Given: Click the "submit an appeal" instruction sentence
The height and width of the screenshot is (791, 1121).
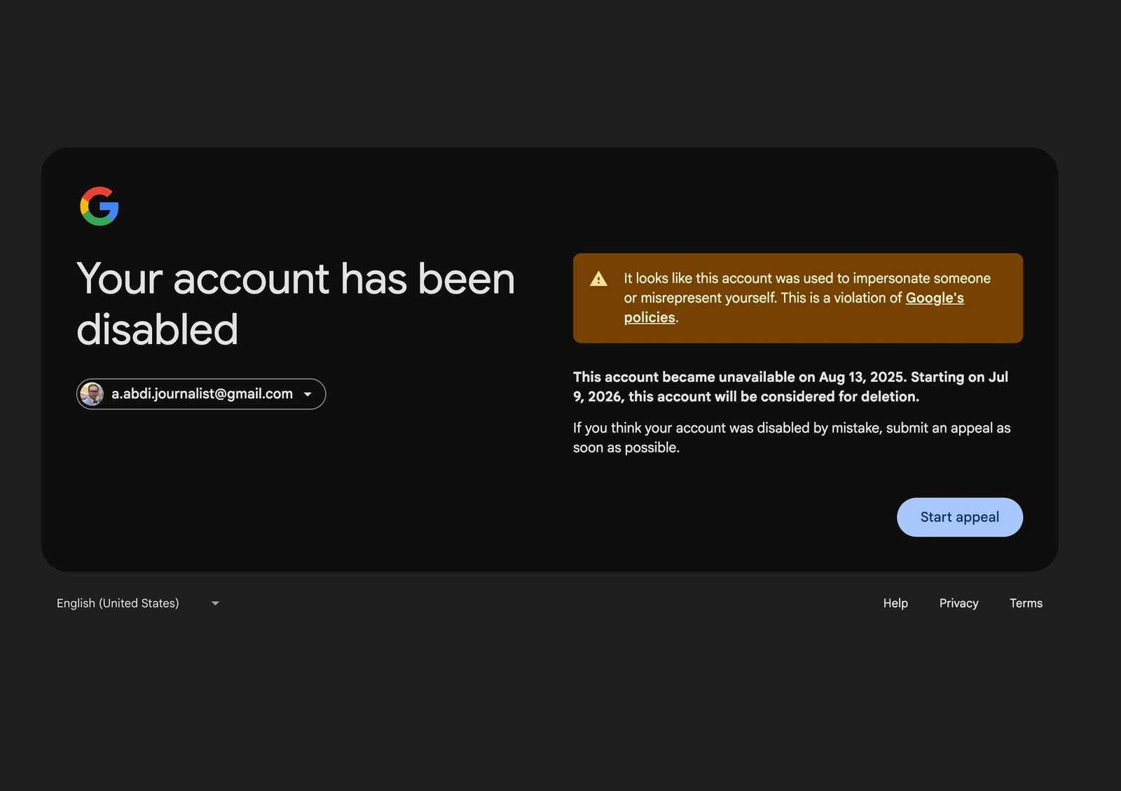Looking at the screenshot, I should click(x=791, y=428).
